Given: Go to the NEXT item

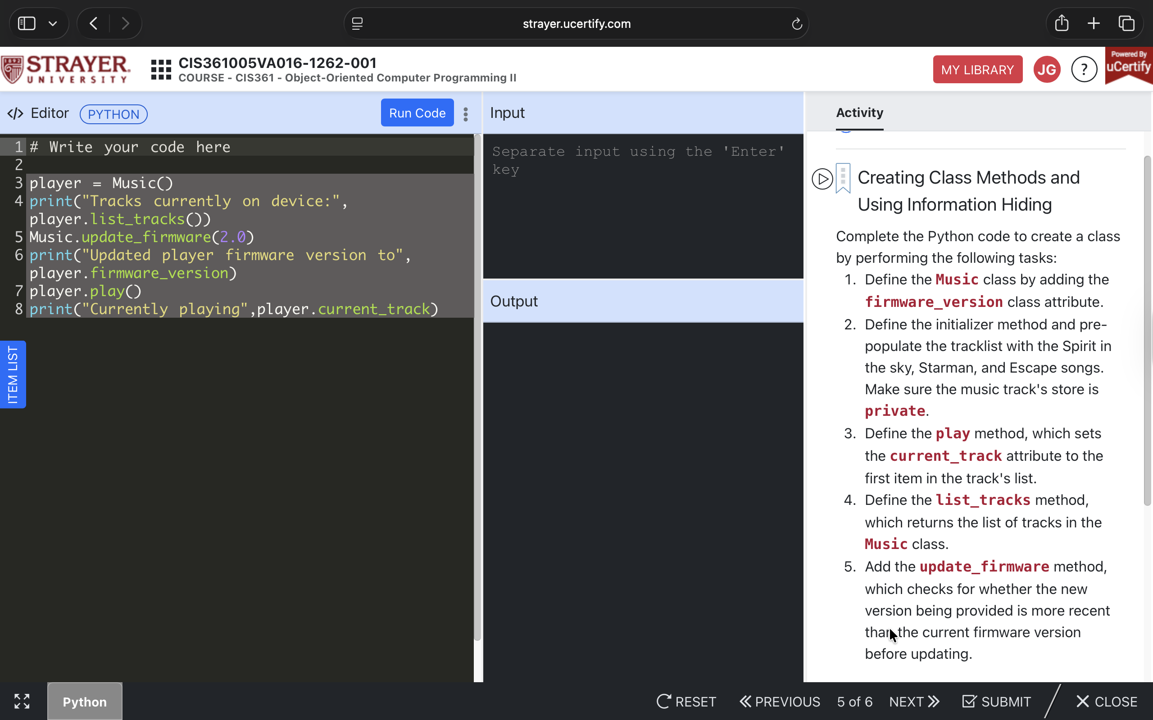Looking at the screenshot, I should point(914,702).
